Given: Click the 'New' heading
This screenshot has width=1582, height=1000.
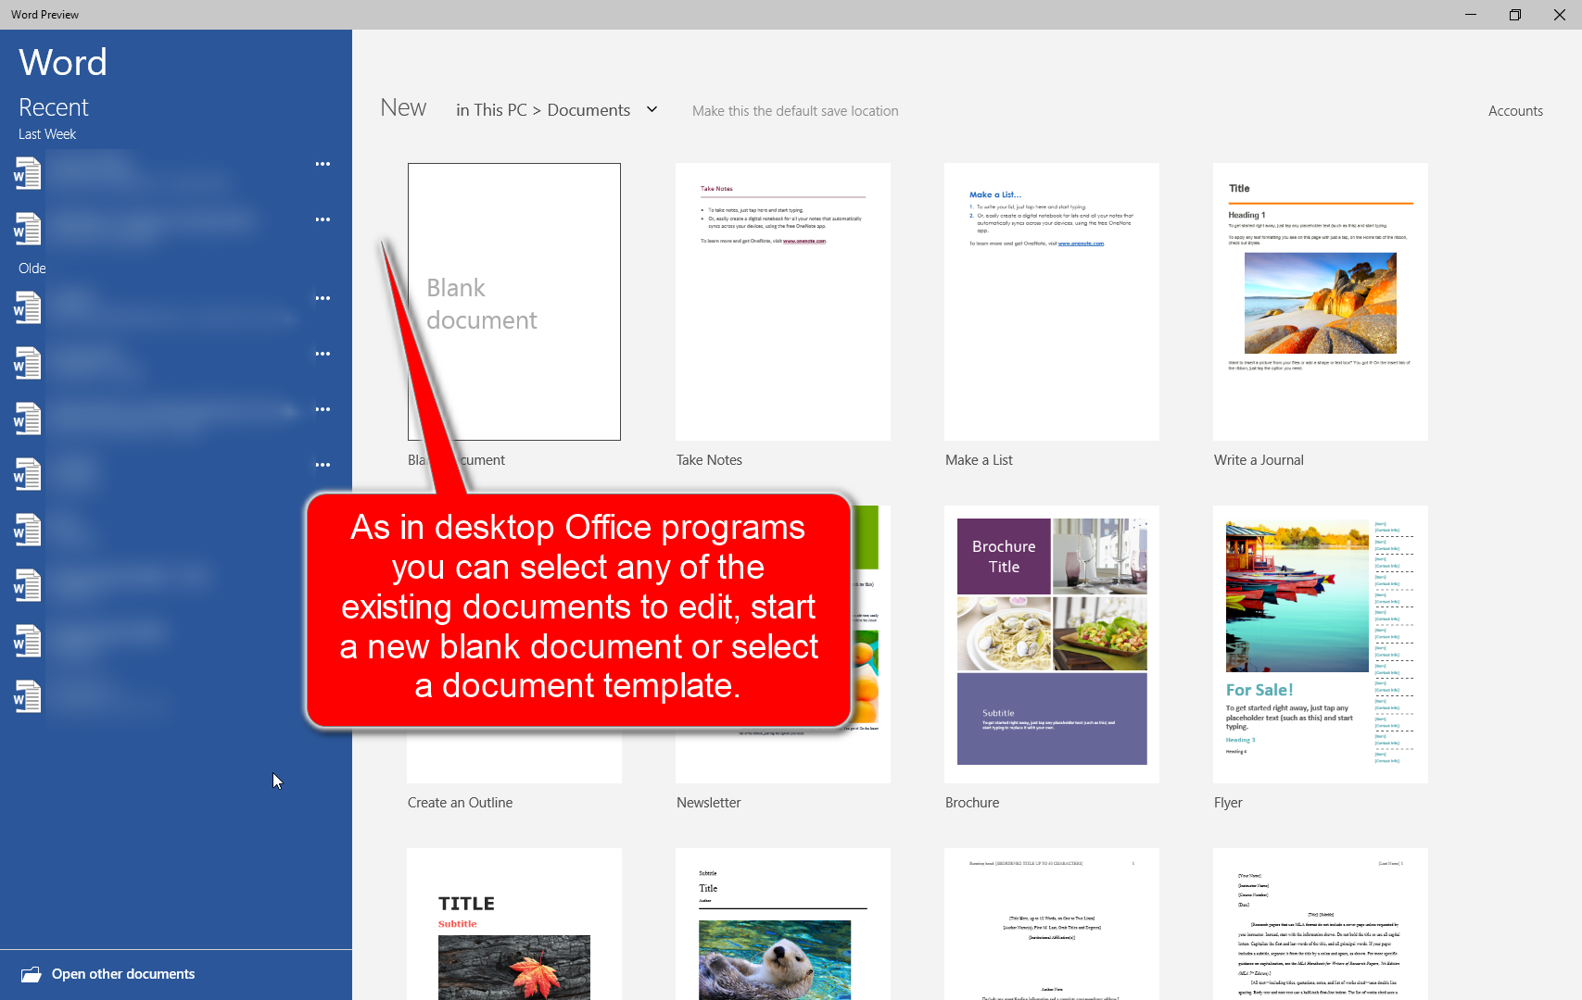Looking at the screenshot, I should pyautogui.click(x=403, y=107).
